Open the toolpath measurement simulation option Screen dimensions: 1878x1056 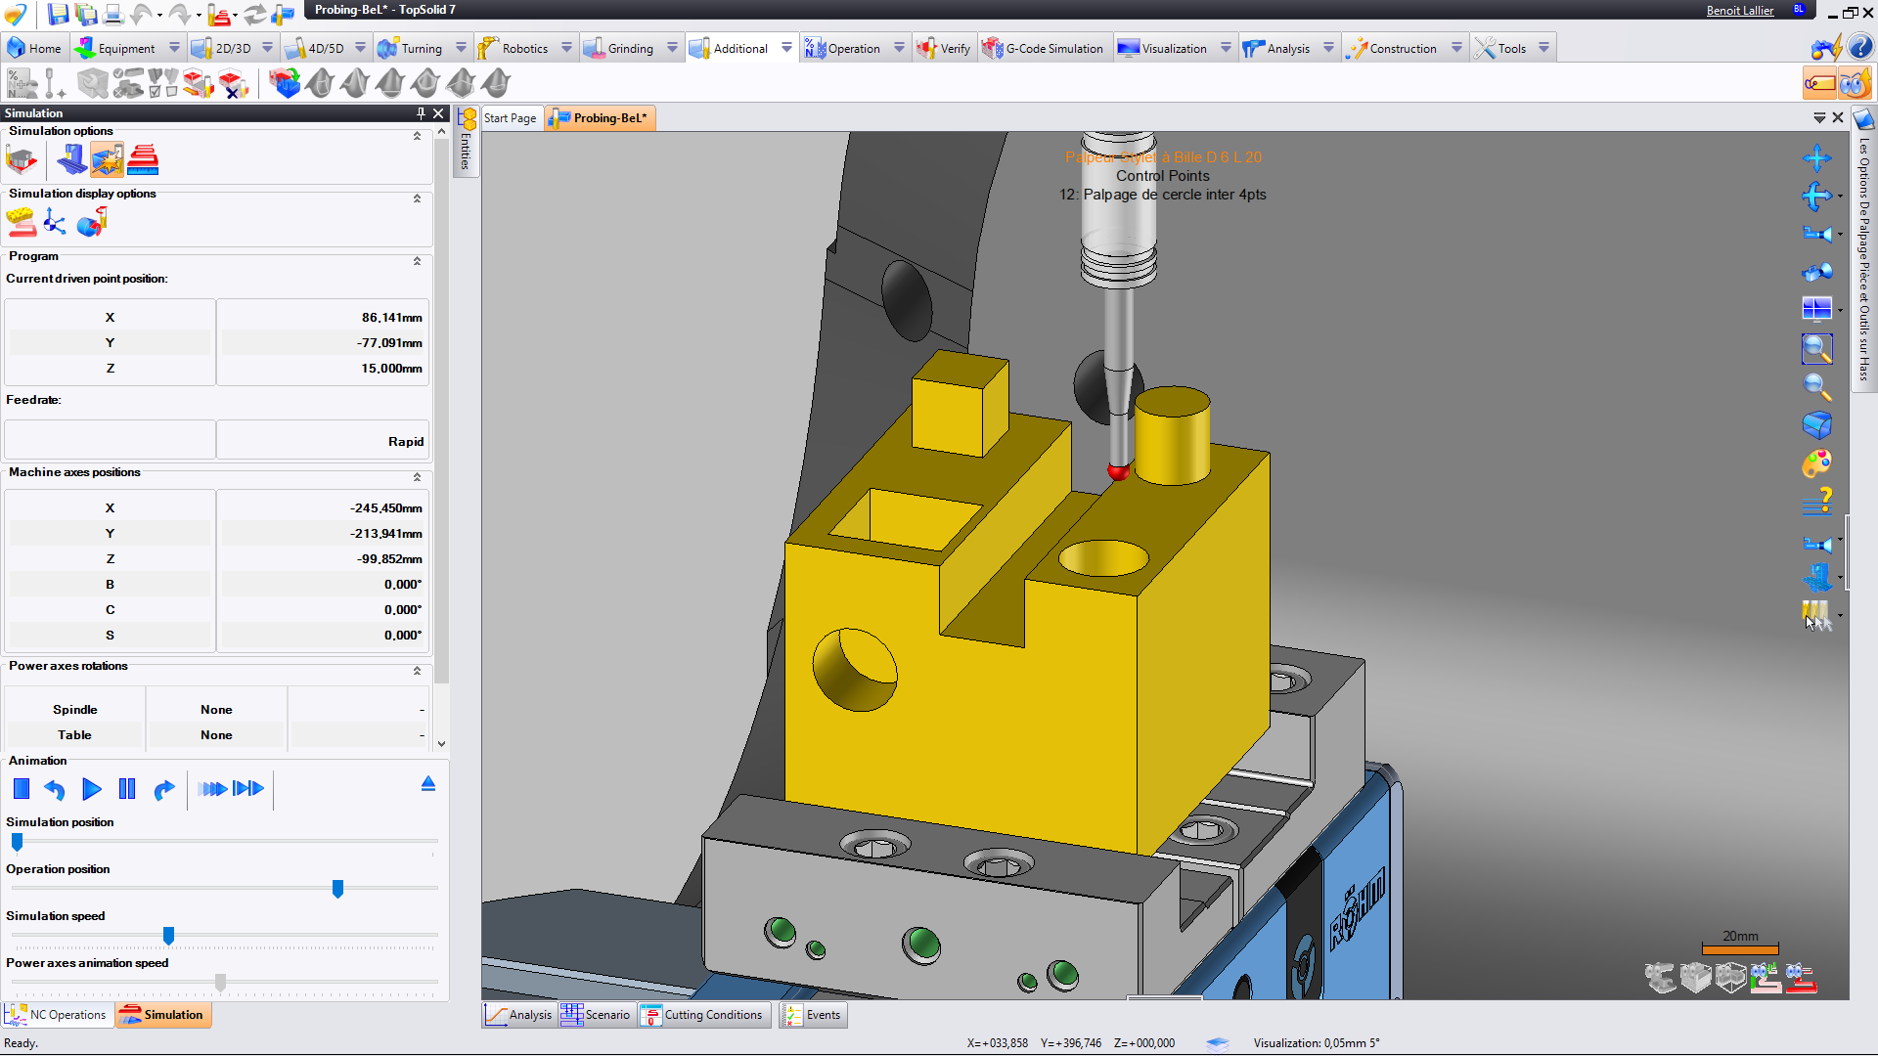click(143, 159)
